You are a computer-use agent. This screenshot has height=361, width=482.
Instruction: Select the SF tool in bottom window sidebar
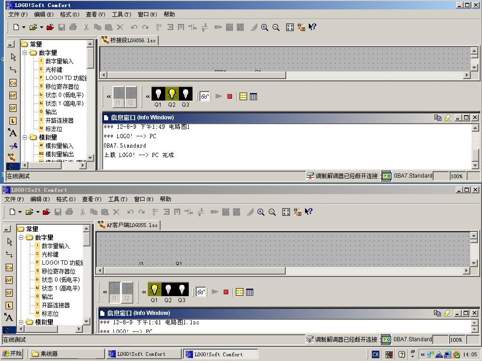(x=9, y=293)
